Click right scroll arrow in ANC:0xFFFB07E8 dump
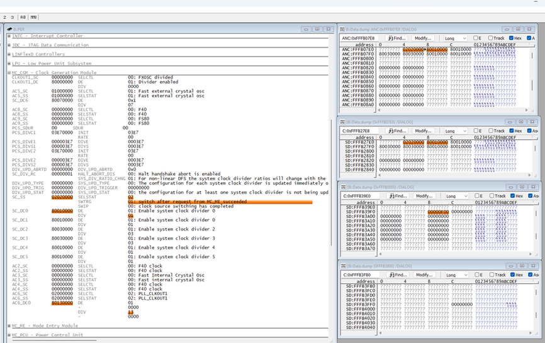This screenshot has width=545, height=343. point(527,110)
